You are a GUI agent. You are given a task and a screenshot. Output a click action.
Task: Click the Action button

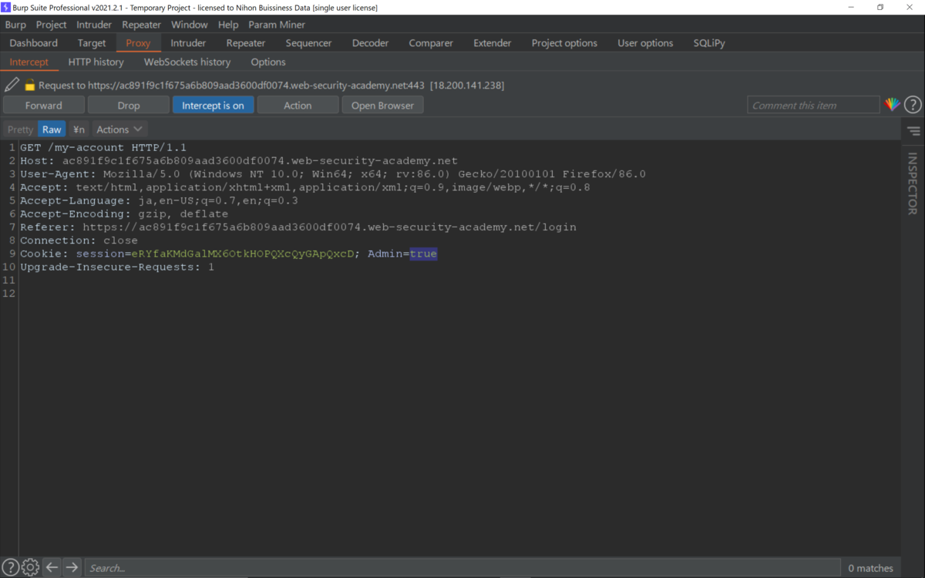click(x=298, y=106)
